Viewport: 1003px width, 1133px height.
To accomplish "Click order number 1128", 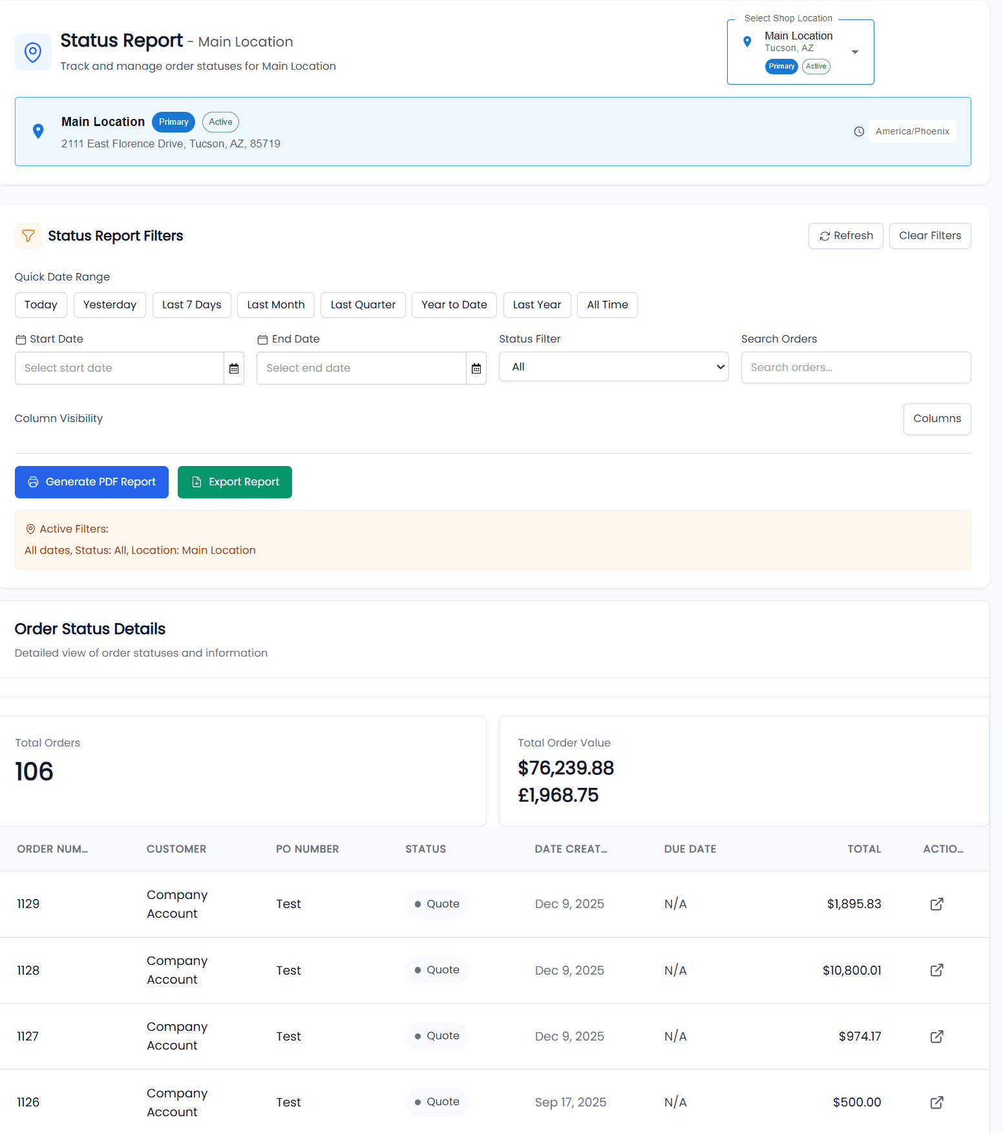I will pos(28,971).
